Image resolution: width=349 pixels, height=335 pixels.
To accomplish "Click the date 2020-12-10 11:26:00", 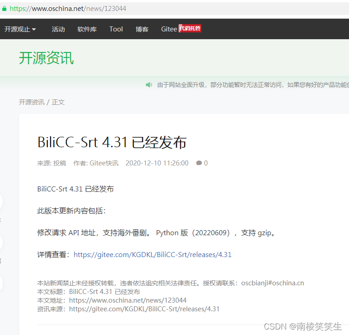I will [x=157, y=163].
